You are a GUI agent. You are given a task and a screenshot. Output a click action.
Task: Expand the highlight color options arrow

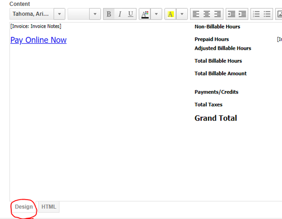click(181, 14)
